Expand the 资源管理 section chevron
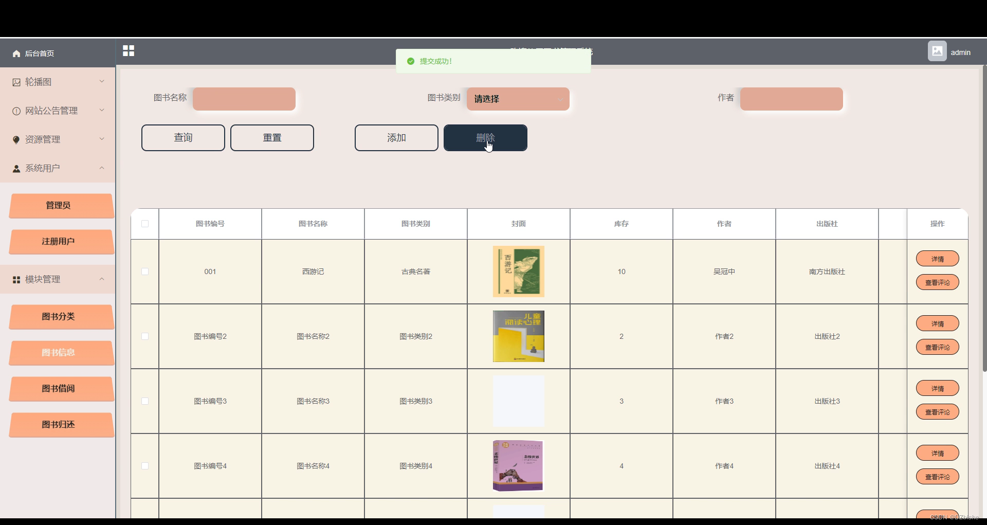The height and width of the screenshot is (525, 987). click(x=102, y=139)
